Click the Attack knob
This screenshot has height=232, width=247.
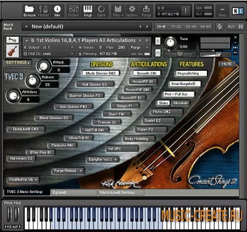pyautogui.click(x=44, y=66)
